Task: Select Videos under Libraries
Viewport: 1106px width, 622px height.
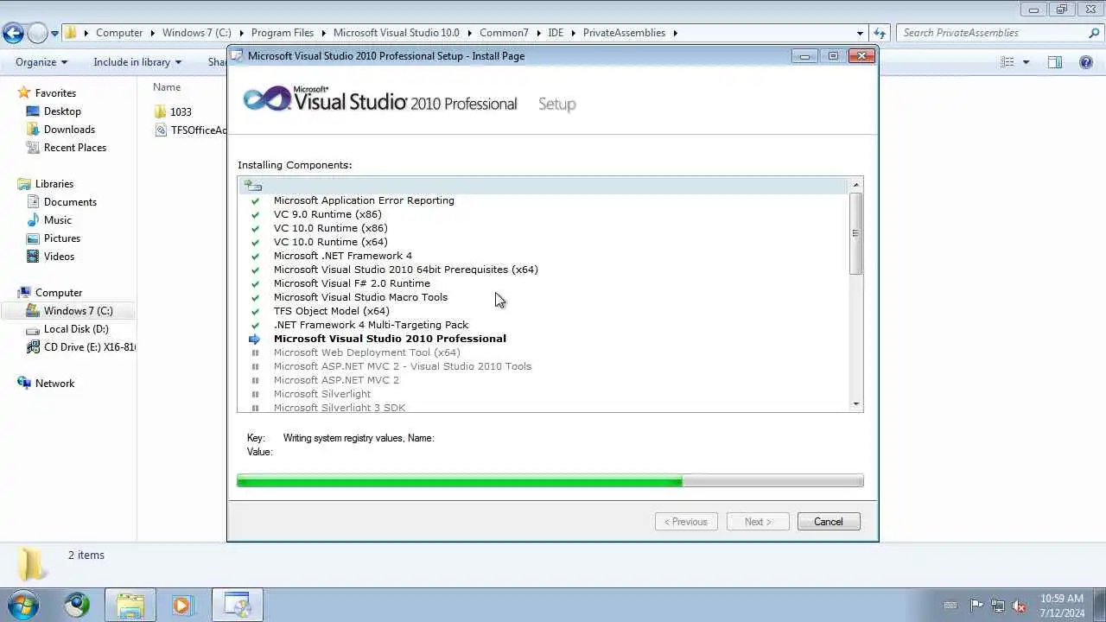Action: [59, 257]
